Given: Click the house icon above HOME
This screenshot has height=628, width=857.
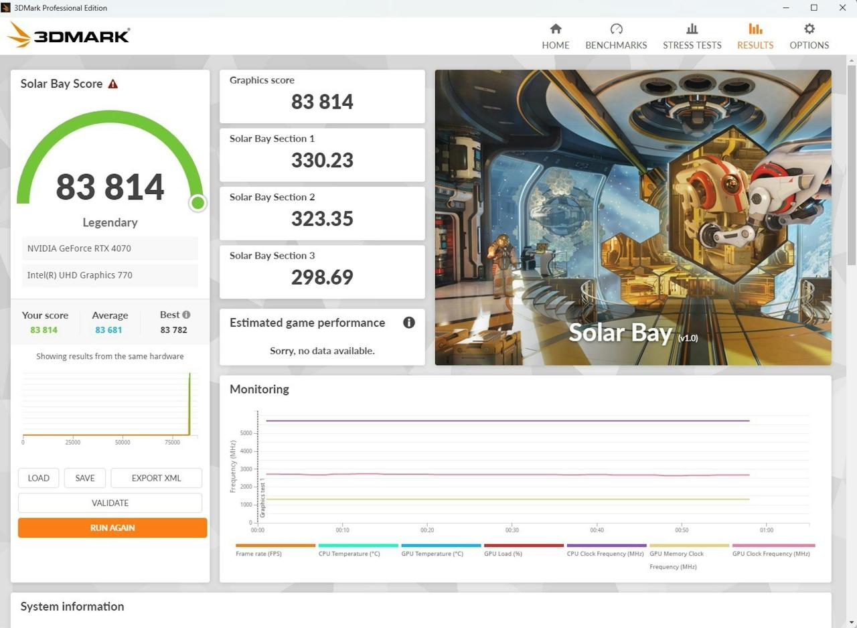Looking at the screenshot, I should point(556,29).
